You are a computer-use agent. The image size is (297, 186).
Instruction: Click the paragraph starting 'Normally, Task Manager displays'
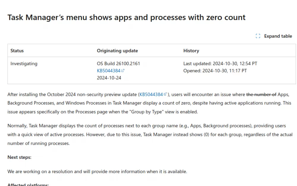(150, 135)
